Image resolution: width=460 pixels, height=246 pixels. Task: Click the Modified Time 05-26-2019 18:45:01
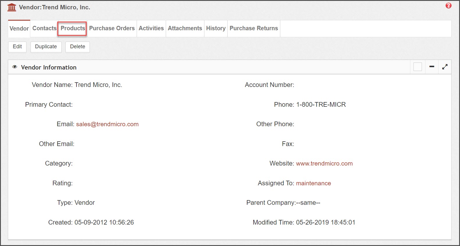(x=326, y=222)
